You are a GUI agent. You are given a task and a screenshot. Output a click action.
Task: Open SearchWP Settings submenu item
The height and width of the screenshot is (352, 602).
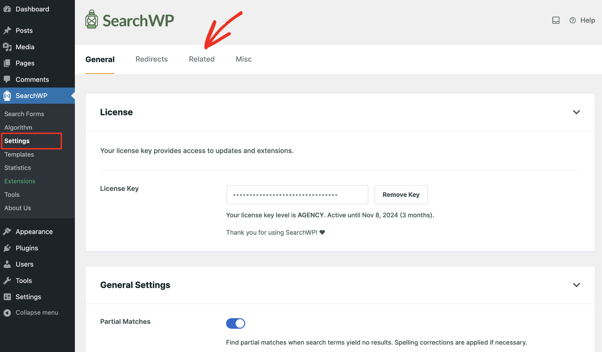17,141
